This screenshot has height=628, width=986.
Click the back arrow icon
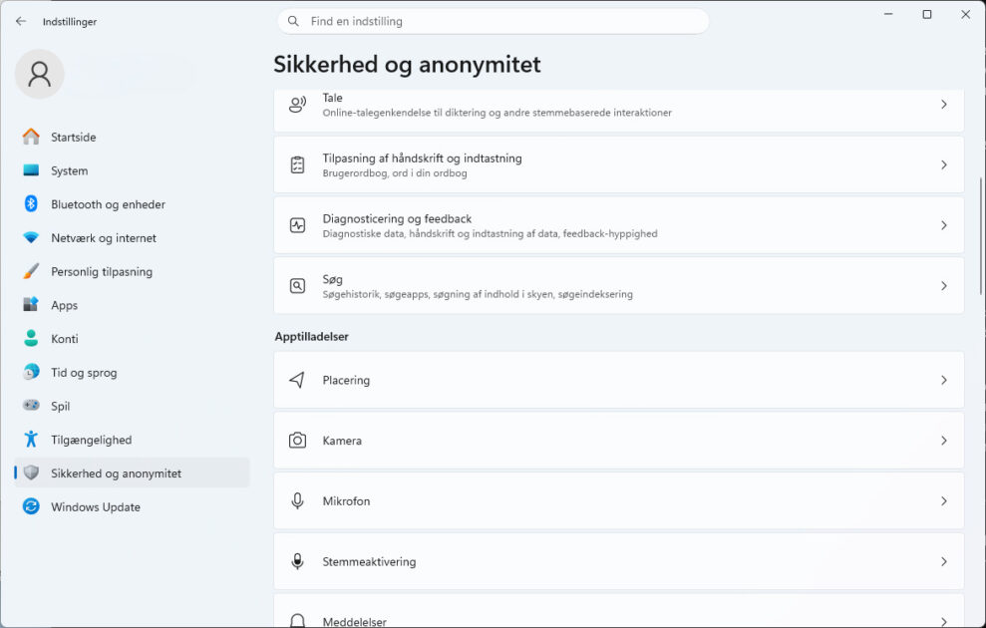pyautogui.click(x=21, y=21)
